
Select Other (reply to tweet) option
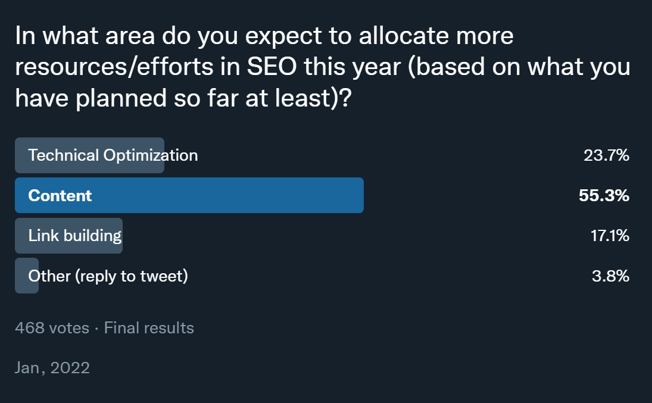point(108,276)
